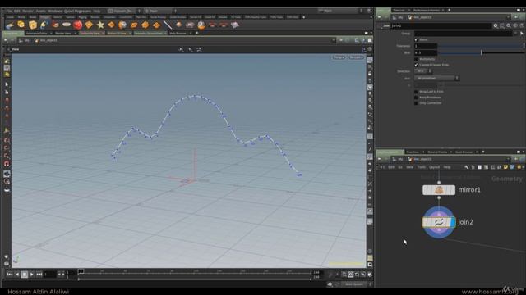The width and height of the screenshot is (526, 295).
Task: Click the stop playback button
Action: tap(25, 275)
